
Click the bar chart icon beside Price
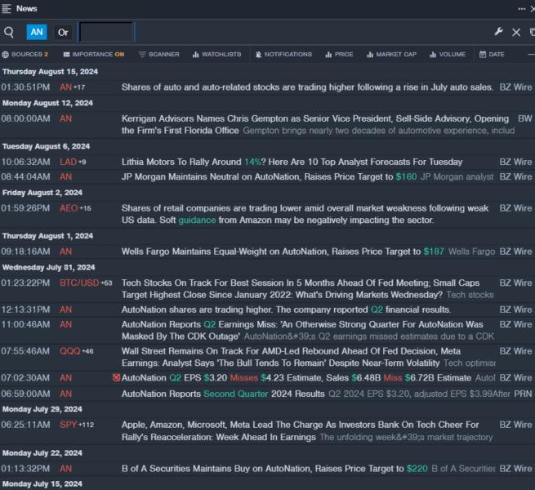328,55
